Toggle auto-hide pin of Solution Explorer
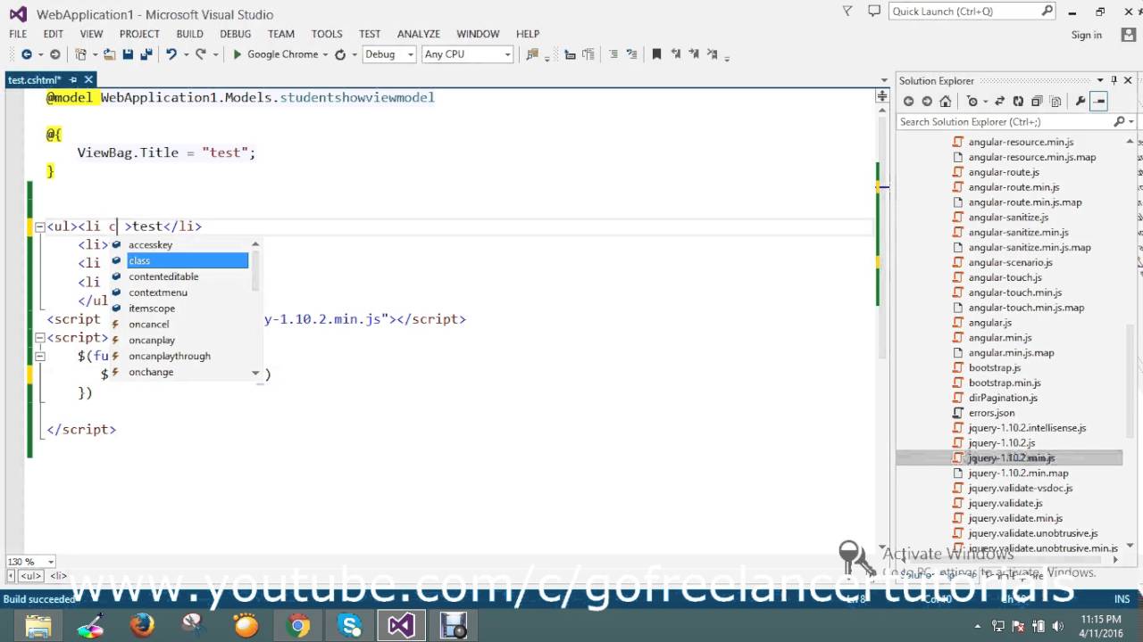This screenshot has width=1143, height=642. pos(1114,80)
